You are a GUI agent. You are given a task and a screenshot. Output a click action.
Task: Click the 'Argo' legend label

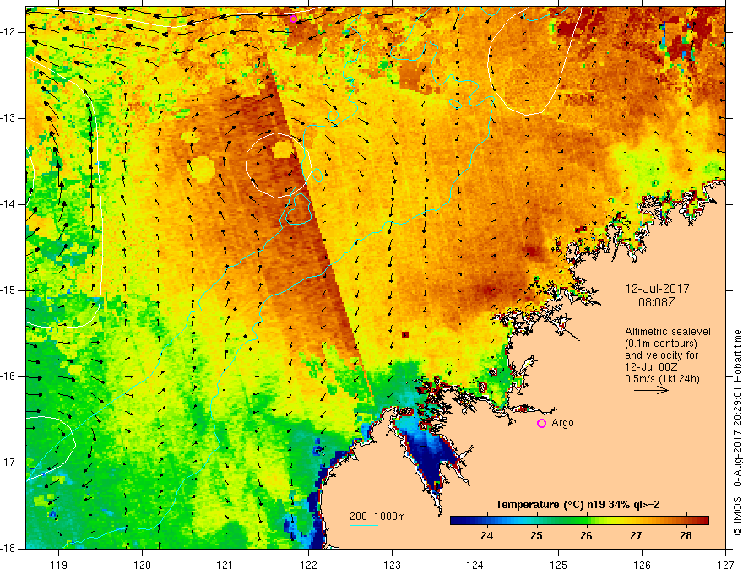pyautogui.click(x=562, y=423)
